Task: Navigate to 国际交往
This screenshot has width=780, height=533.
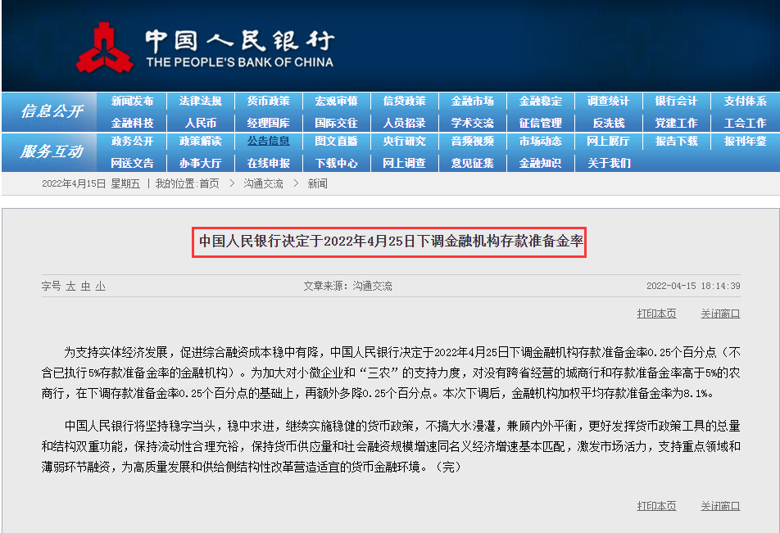Action: click(x=336, y=123)
